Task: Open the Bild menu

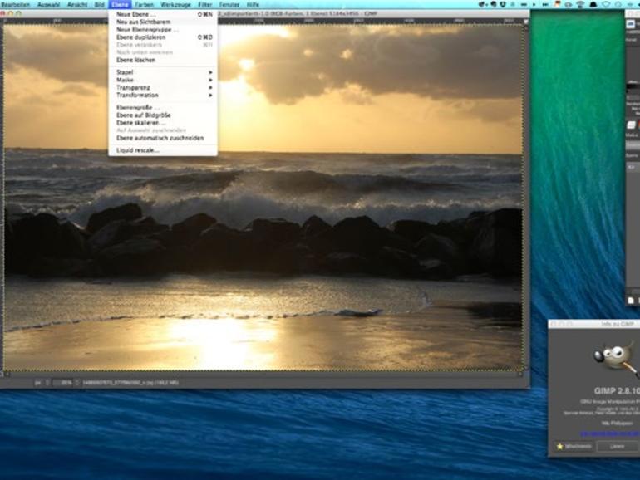Action: coord(100,4)
